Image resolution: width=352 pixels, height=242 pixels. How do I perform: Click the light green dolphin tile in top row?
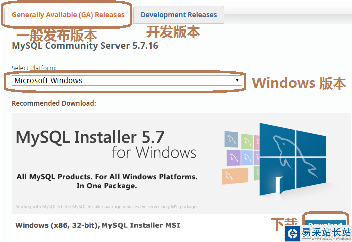(247, 140)
